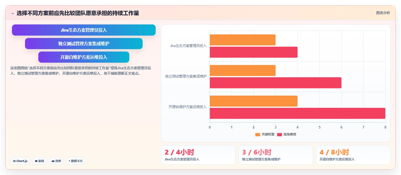Open the 2 / 4小时 data card

[198, 155]
